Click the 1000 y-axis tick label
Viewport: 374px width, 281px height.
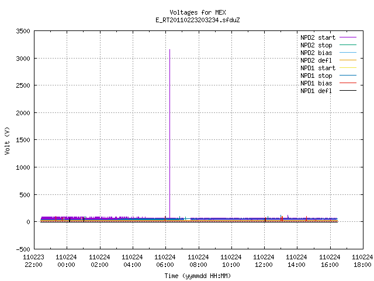(23, 167)
